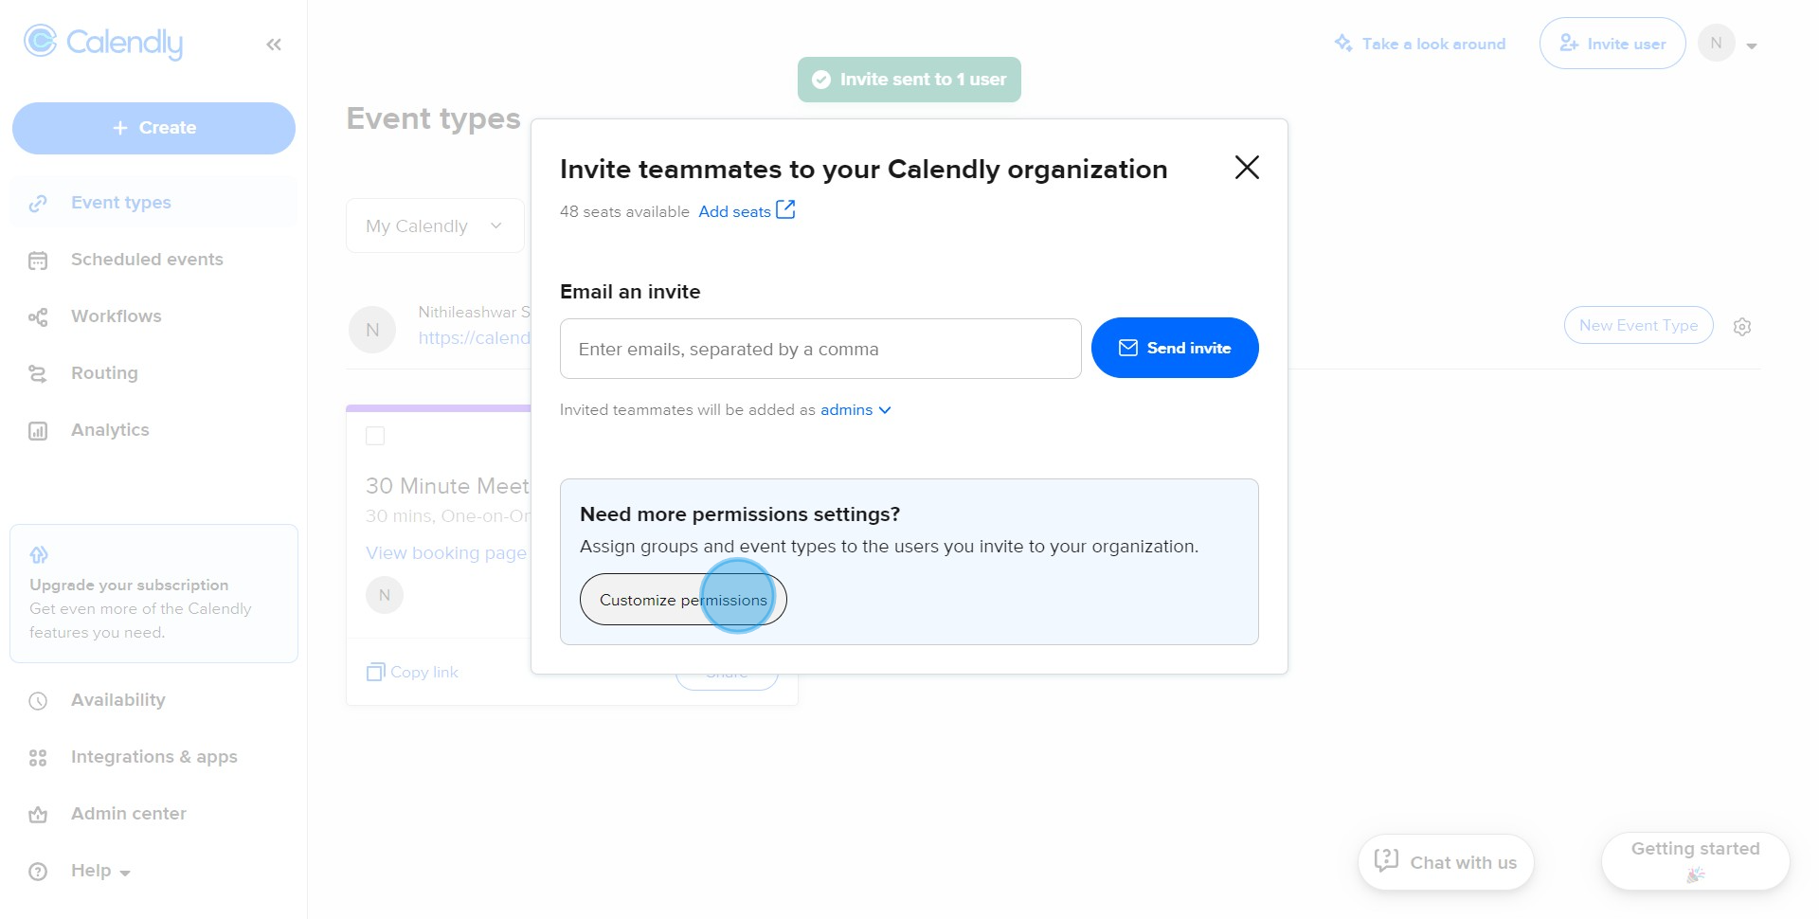The image size is (1819, 919).
Task: Go to Workflows section
Action: pos(153,316)
